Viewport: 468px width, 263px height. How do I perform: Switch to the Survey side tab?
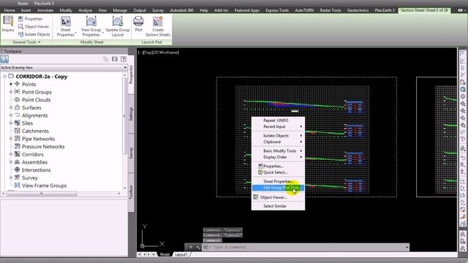131,153
